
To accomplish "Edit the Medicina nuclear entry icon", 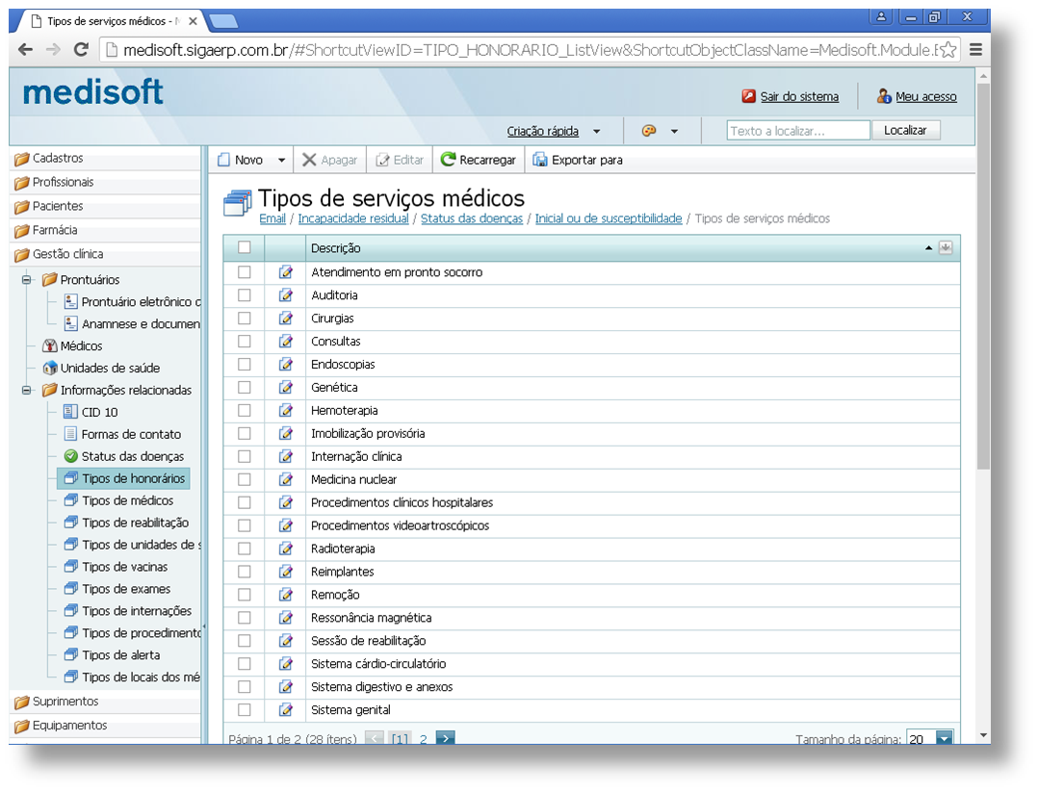I will [x=285, y=479].
